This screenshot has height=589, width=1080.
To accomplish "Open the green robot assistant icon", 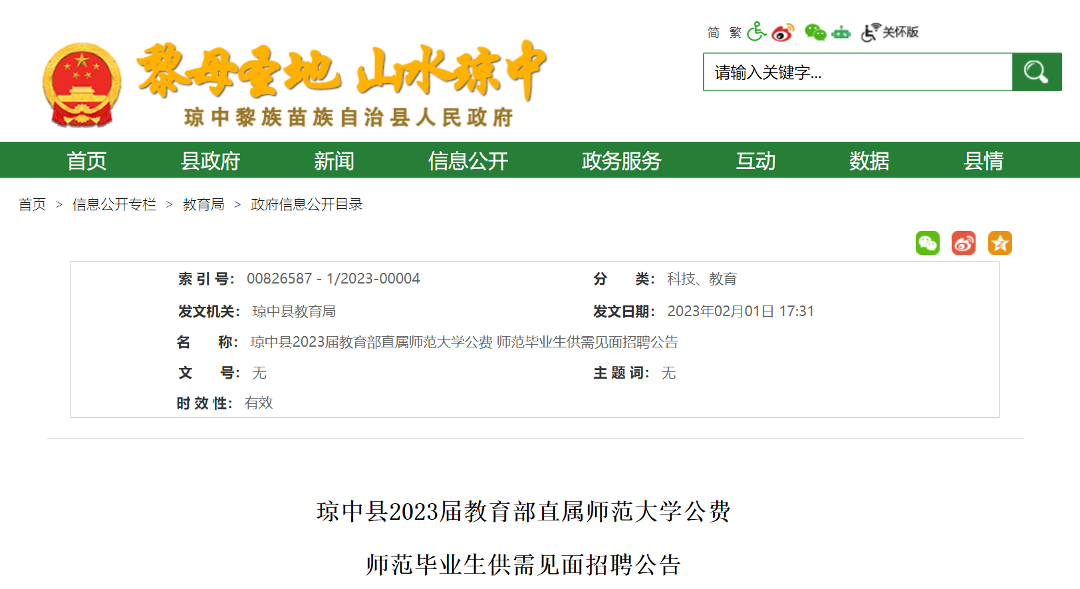I will (x=841, y=32).
